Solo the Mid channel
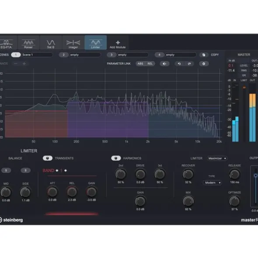The image size is (258, 259). 6,170
